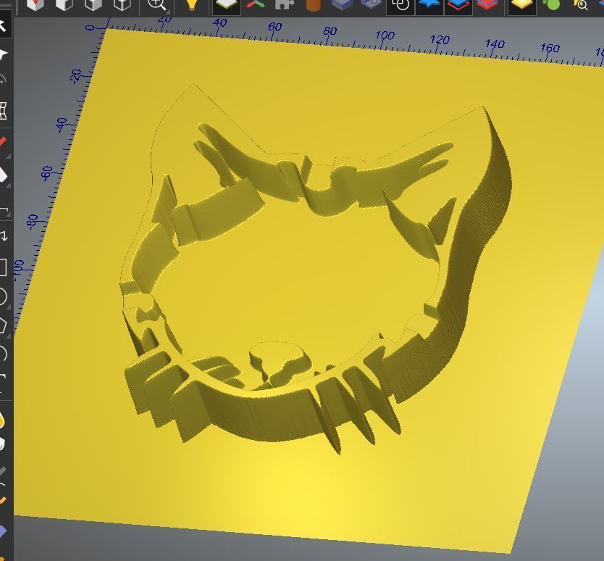Image resolution: width=604 pixels, height=561 pixels.
Task: Select the Circle drawing tool
Action: (x=3, y=296)
